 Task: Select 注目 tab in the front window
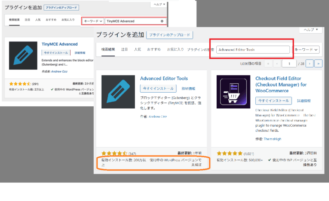125,50
